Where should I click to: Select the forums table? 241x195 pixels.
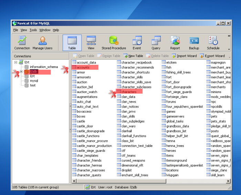tap(169, 102)
